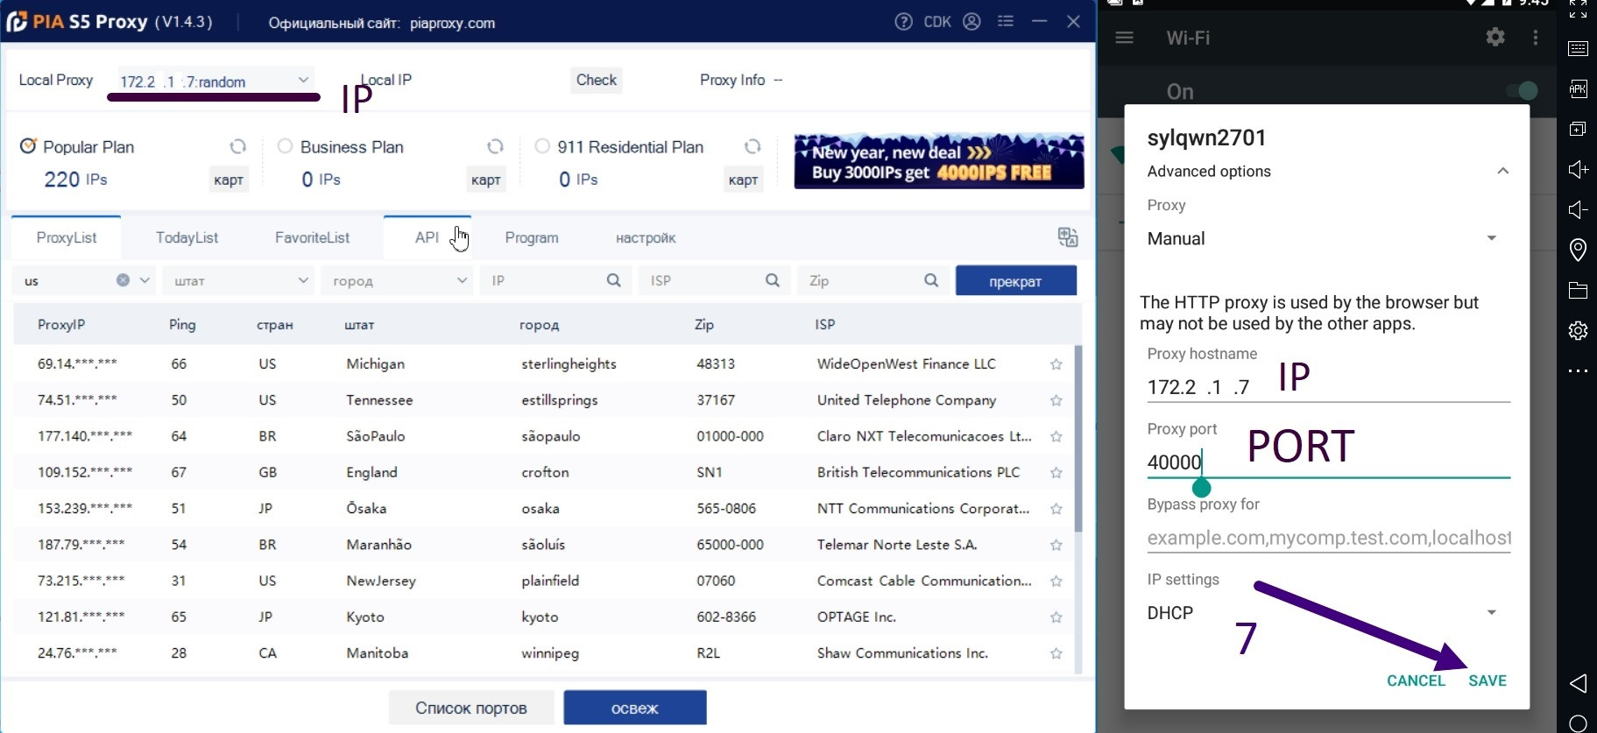Open the Proxy Manual dropdown
Image resolution: width=1597 pixels, height=733 pixels.
tap(1322, 238)
